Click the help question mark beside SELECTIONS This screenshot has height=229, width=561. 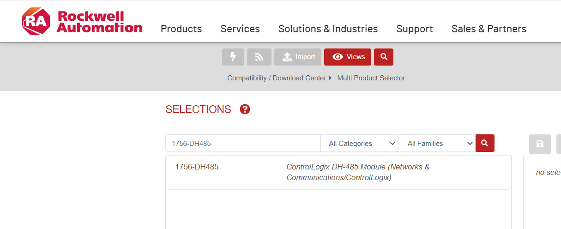coord(245,109)
